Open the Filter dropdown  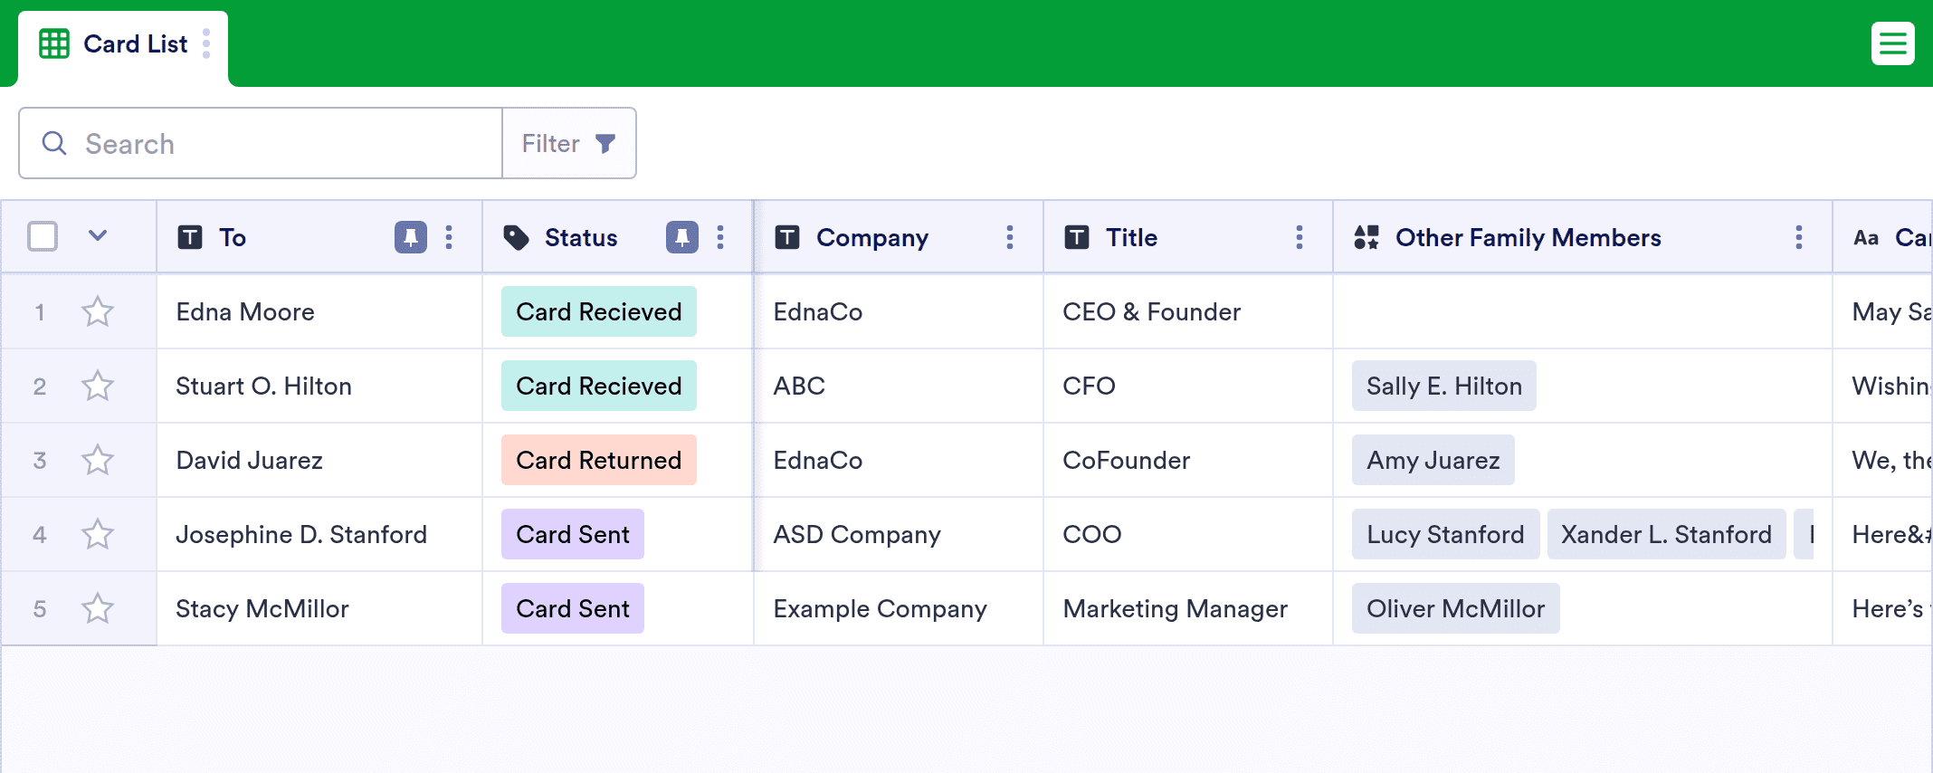568,144
